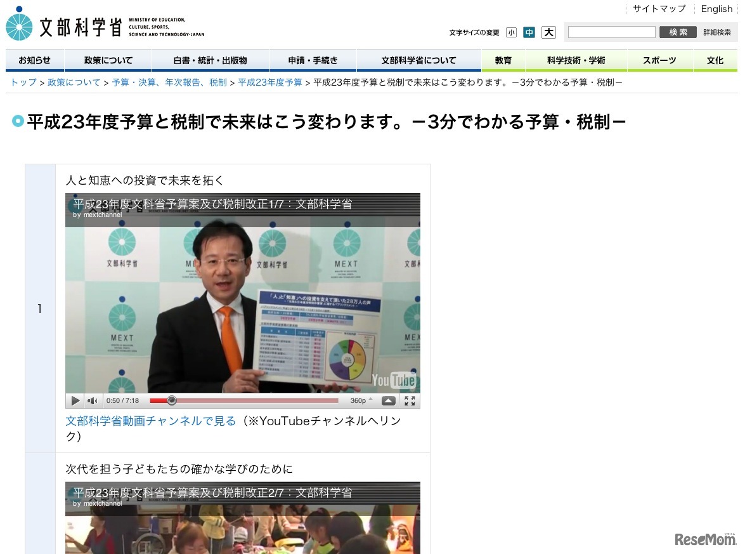This screenshot has height=554, width=745.
Task: Open the 政策について menu
Action: pos(108,60)
